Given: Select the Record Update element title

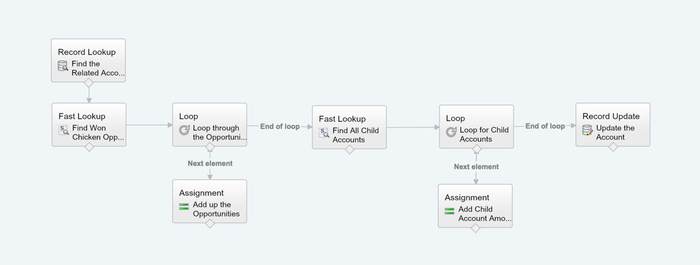Looking at the screenshot, I should [x=611, y=116].
